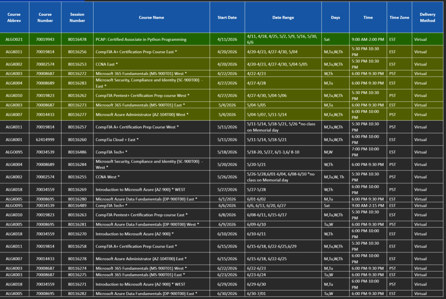Click session number 80116478
This screenshot has width=446, height=299.
77,40
